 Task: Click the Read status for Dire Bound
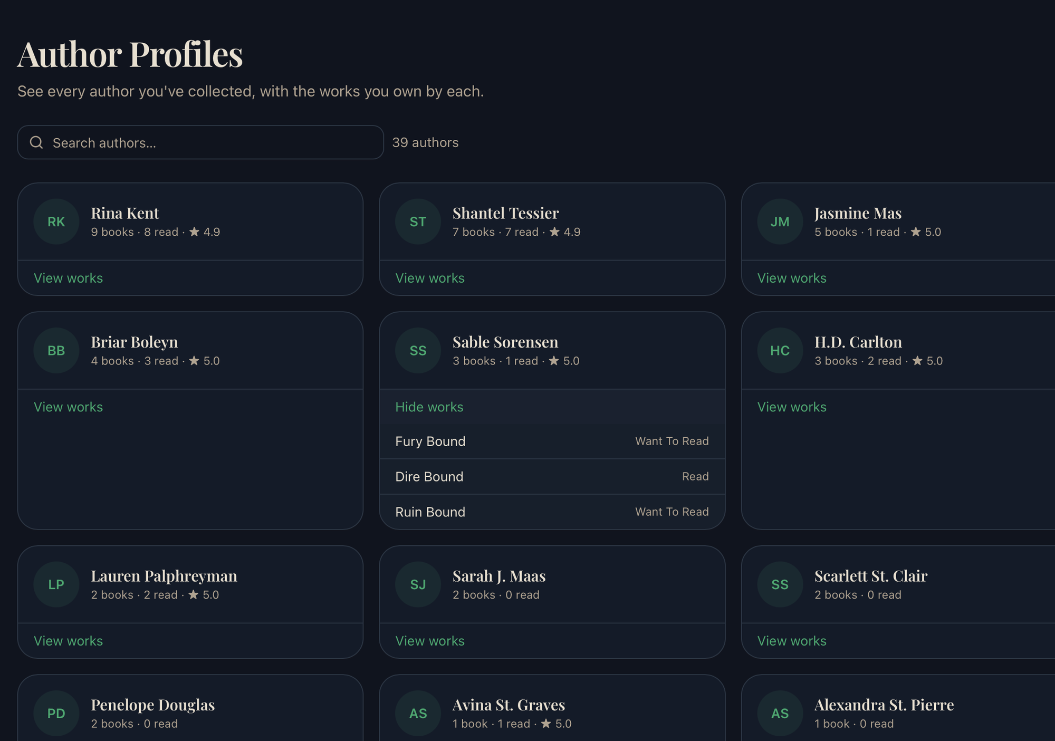(695, 476)
